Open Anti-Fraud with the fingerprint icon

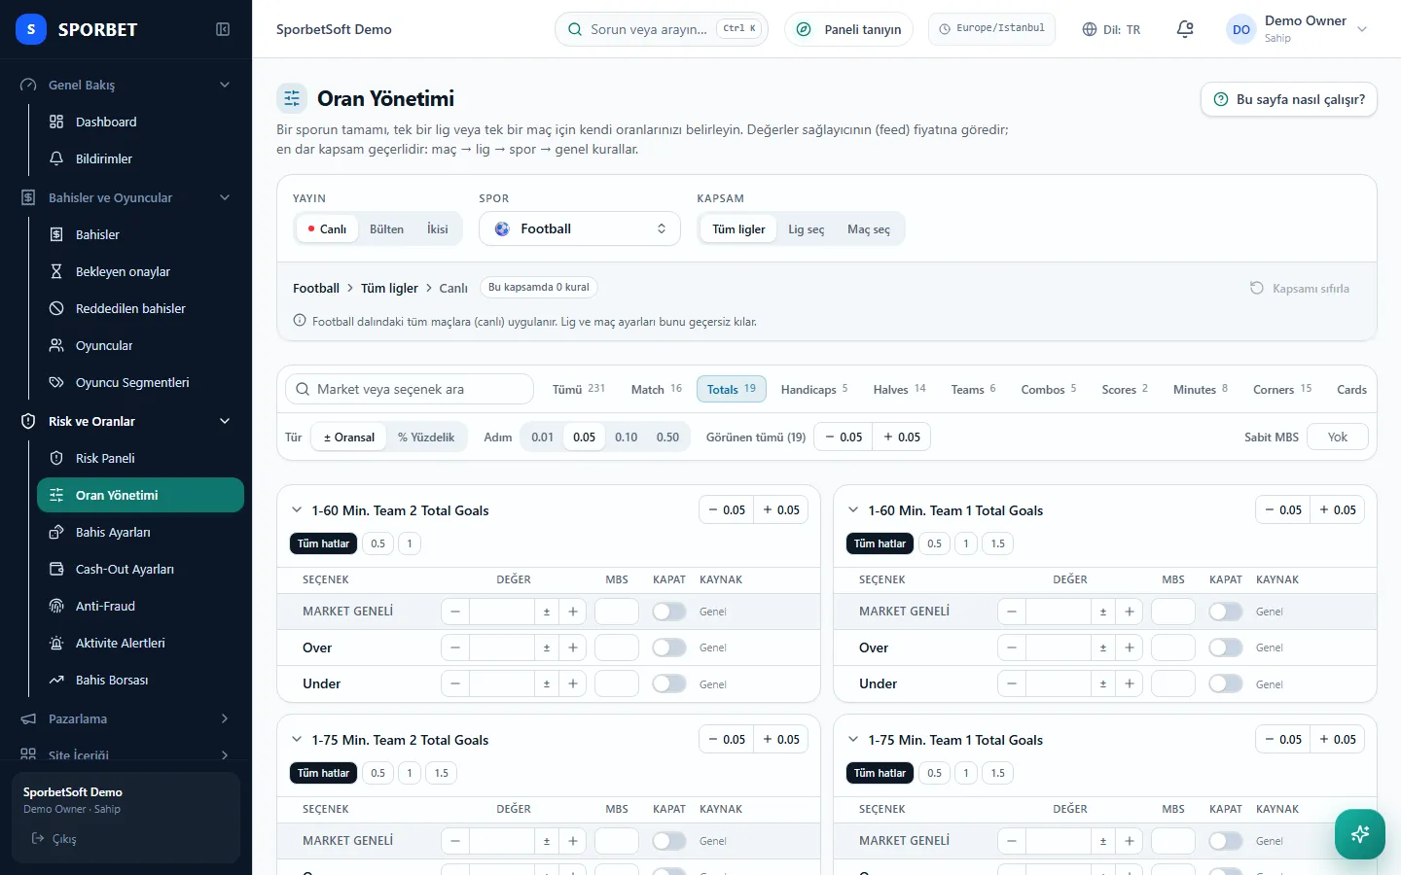[x=140, y=606]
